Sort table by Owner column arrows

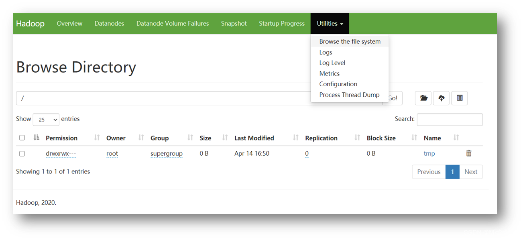tap(141, 138)
